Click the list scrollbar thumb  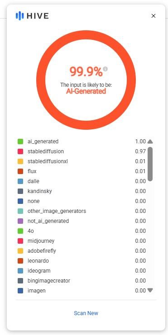pos(150,164)
